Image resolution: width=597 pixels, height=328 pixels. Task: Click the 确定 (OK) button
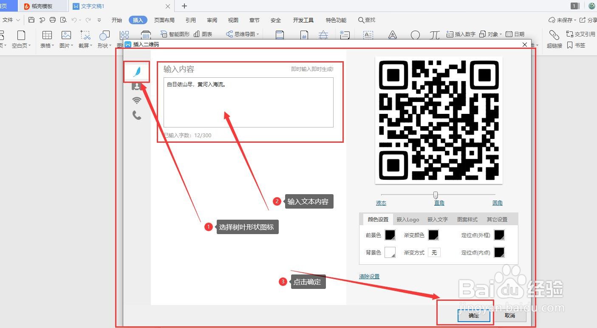pos(474,316)
